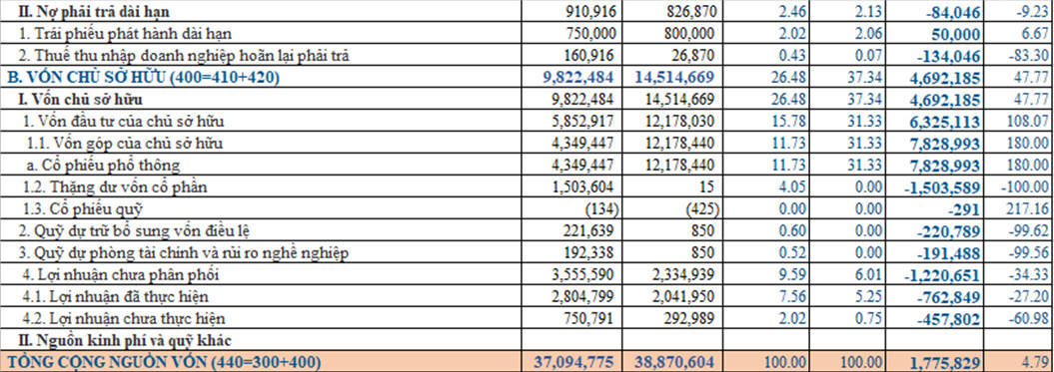Click the 'II. Nguồn kinh phí và quỹ khác' cell

point(261,340)
